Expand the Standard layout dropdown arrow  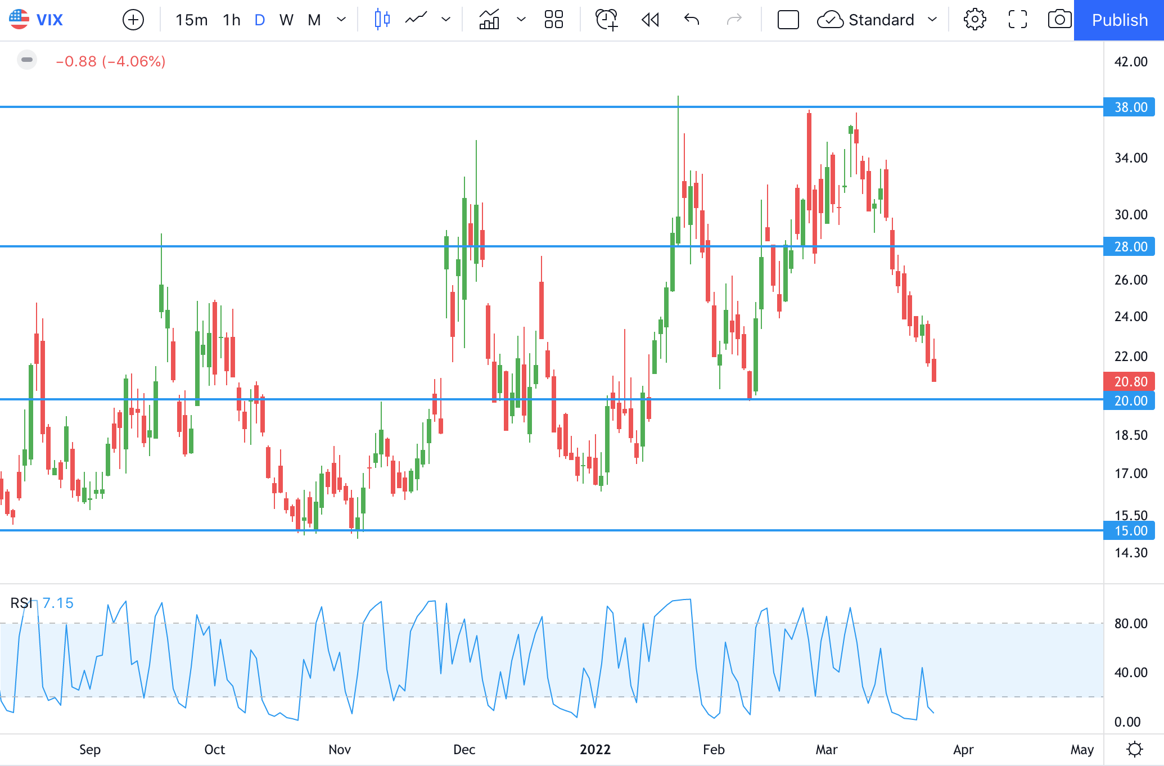932,20
